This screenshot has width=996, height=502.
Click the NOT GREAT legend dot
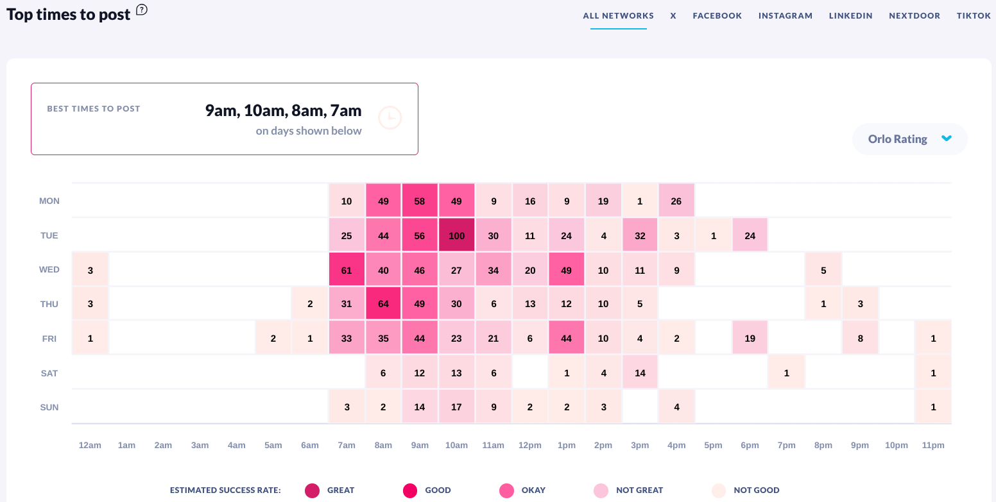[601, 490]
